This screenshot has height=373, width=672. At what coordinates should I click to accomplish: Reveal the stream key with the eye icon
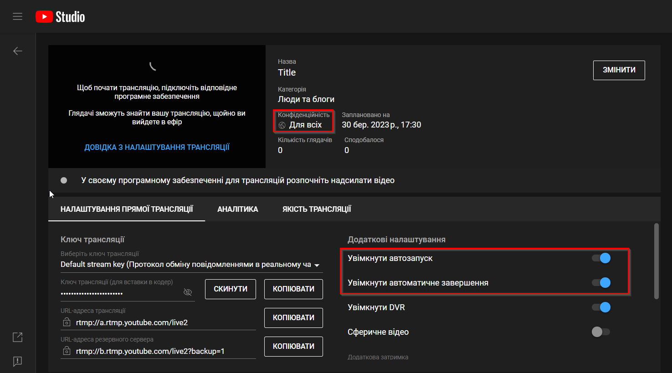187,292
